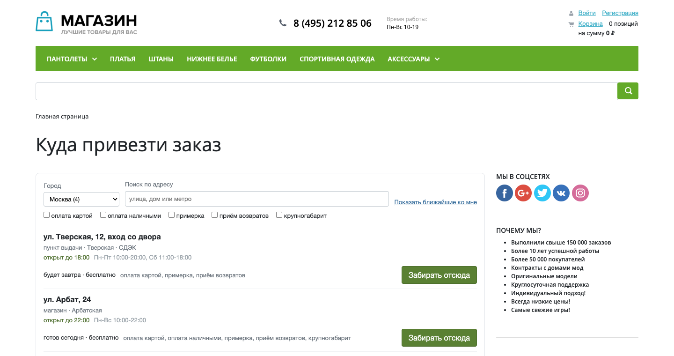Open the Нижнее бельё category

212,59
